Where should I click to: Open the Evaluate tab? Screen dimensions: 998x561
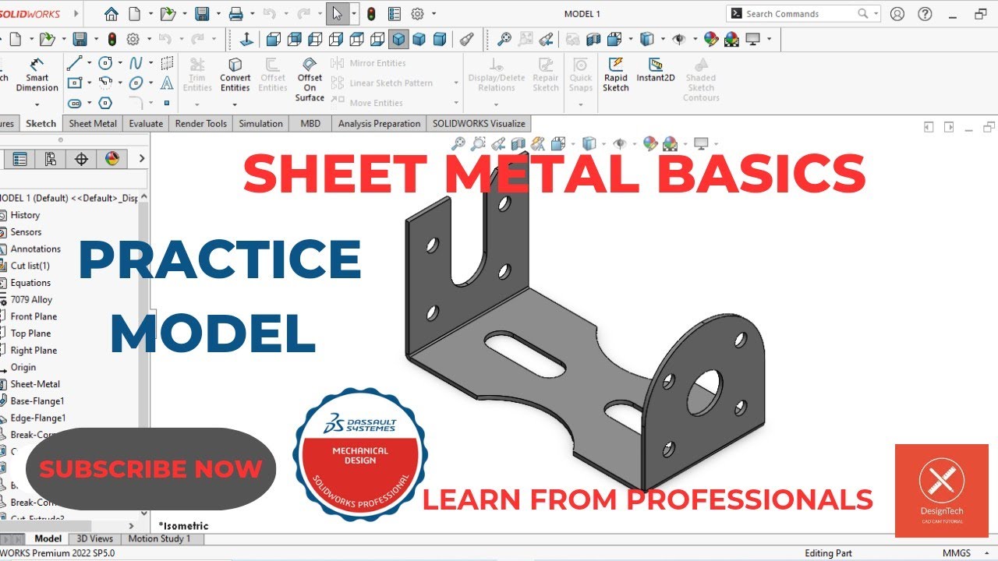pyautogui.click(x=146, y=123)
